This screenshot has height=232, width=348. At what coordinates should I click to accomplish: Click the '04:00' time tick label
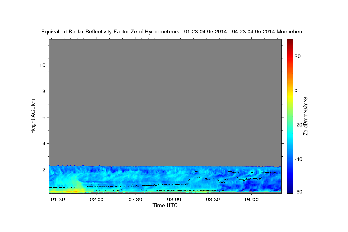pyautogui.click(x=251, y=200)
